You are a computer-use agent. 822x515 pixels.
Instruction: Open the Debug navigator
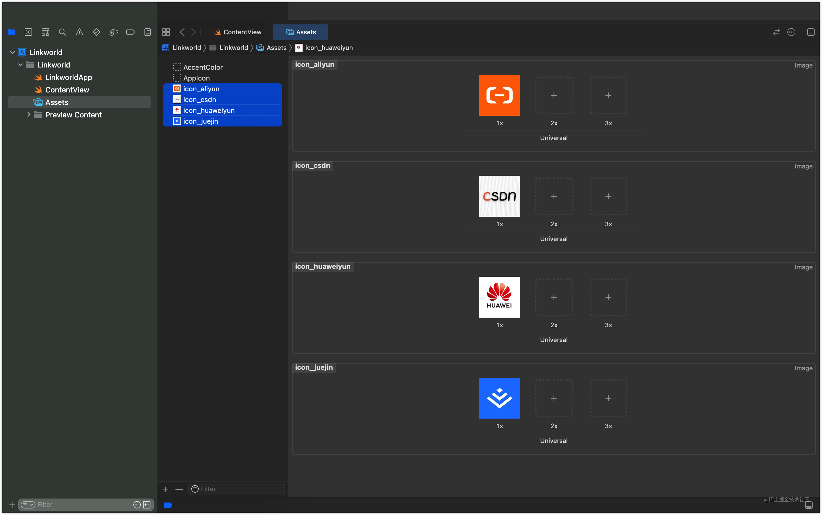(x=114, y=32)
